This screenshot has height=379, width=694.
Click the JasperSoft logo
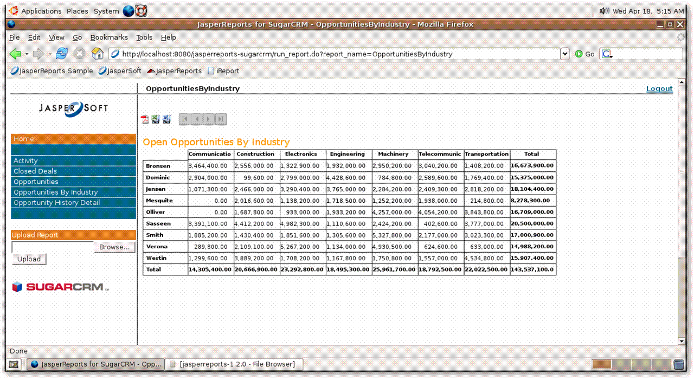click(73, 108)
